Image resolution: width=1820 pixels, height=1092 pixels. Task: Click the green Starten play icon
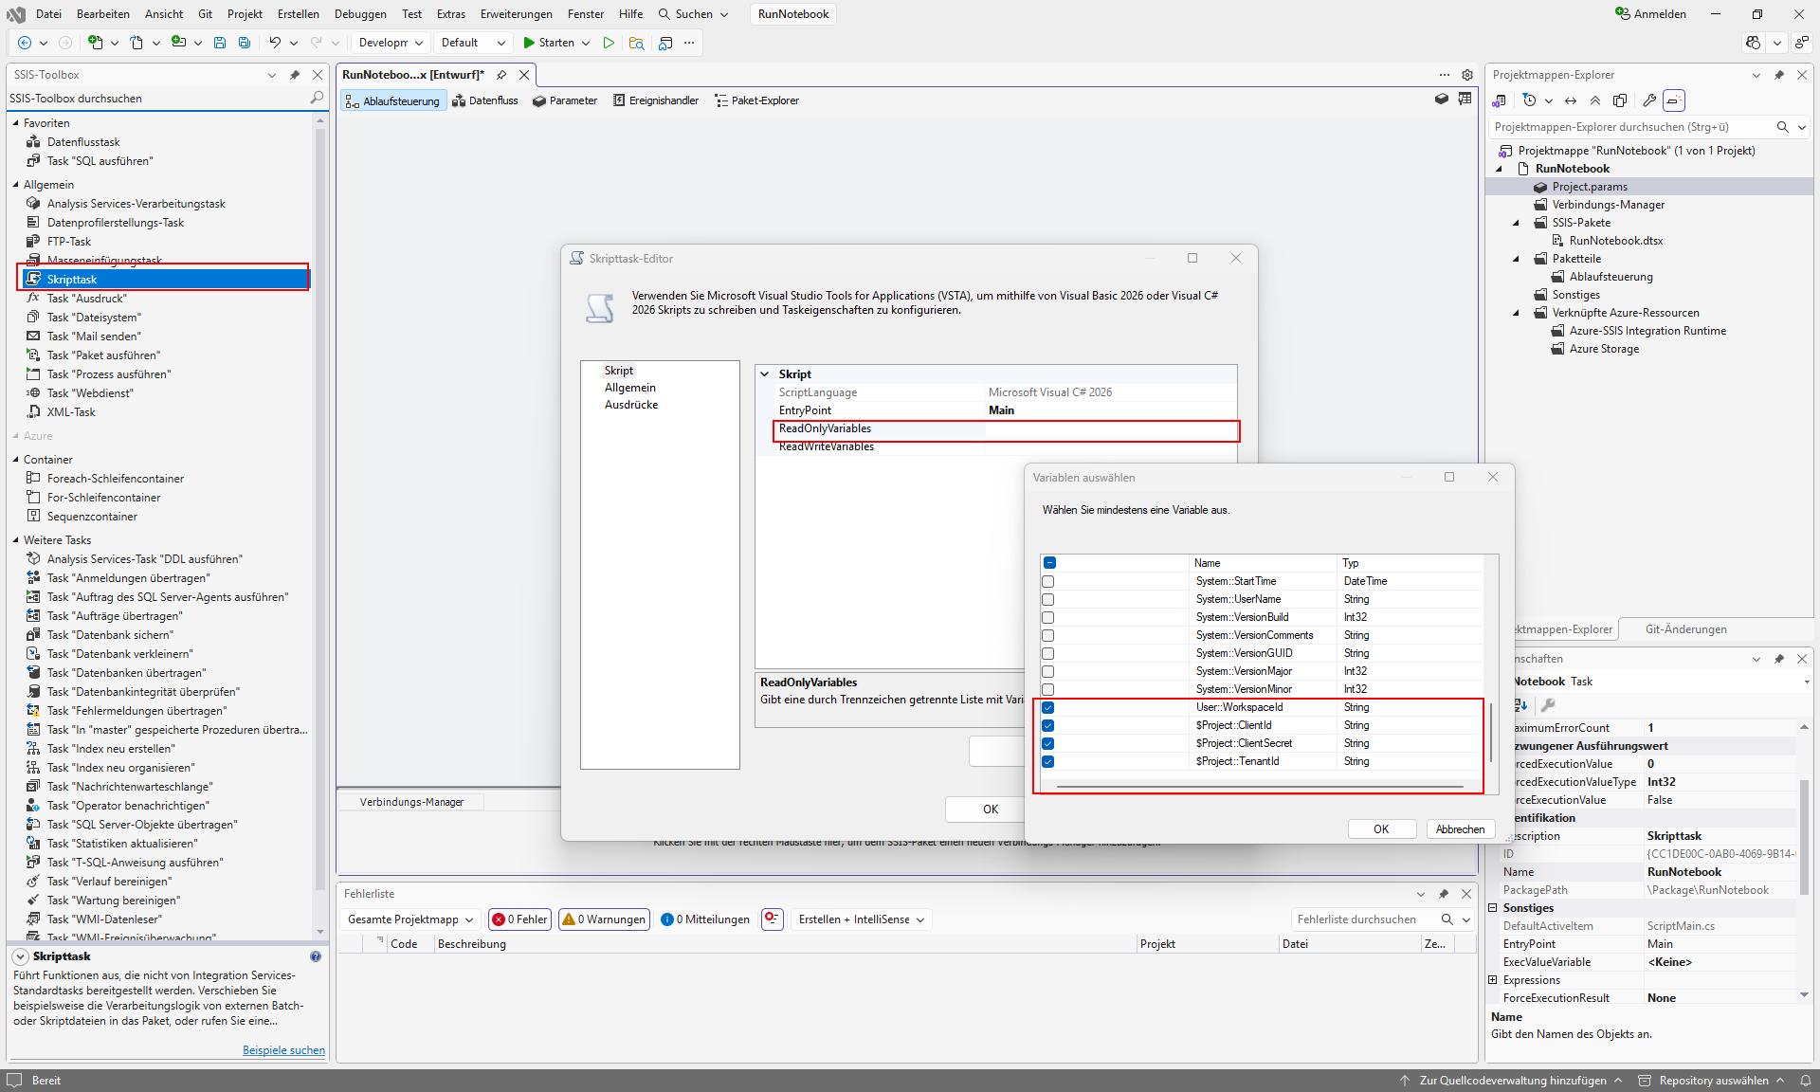point(529,43)
